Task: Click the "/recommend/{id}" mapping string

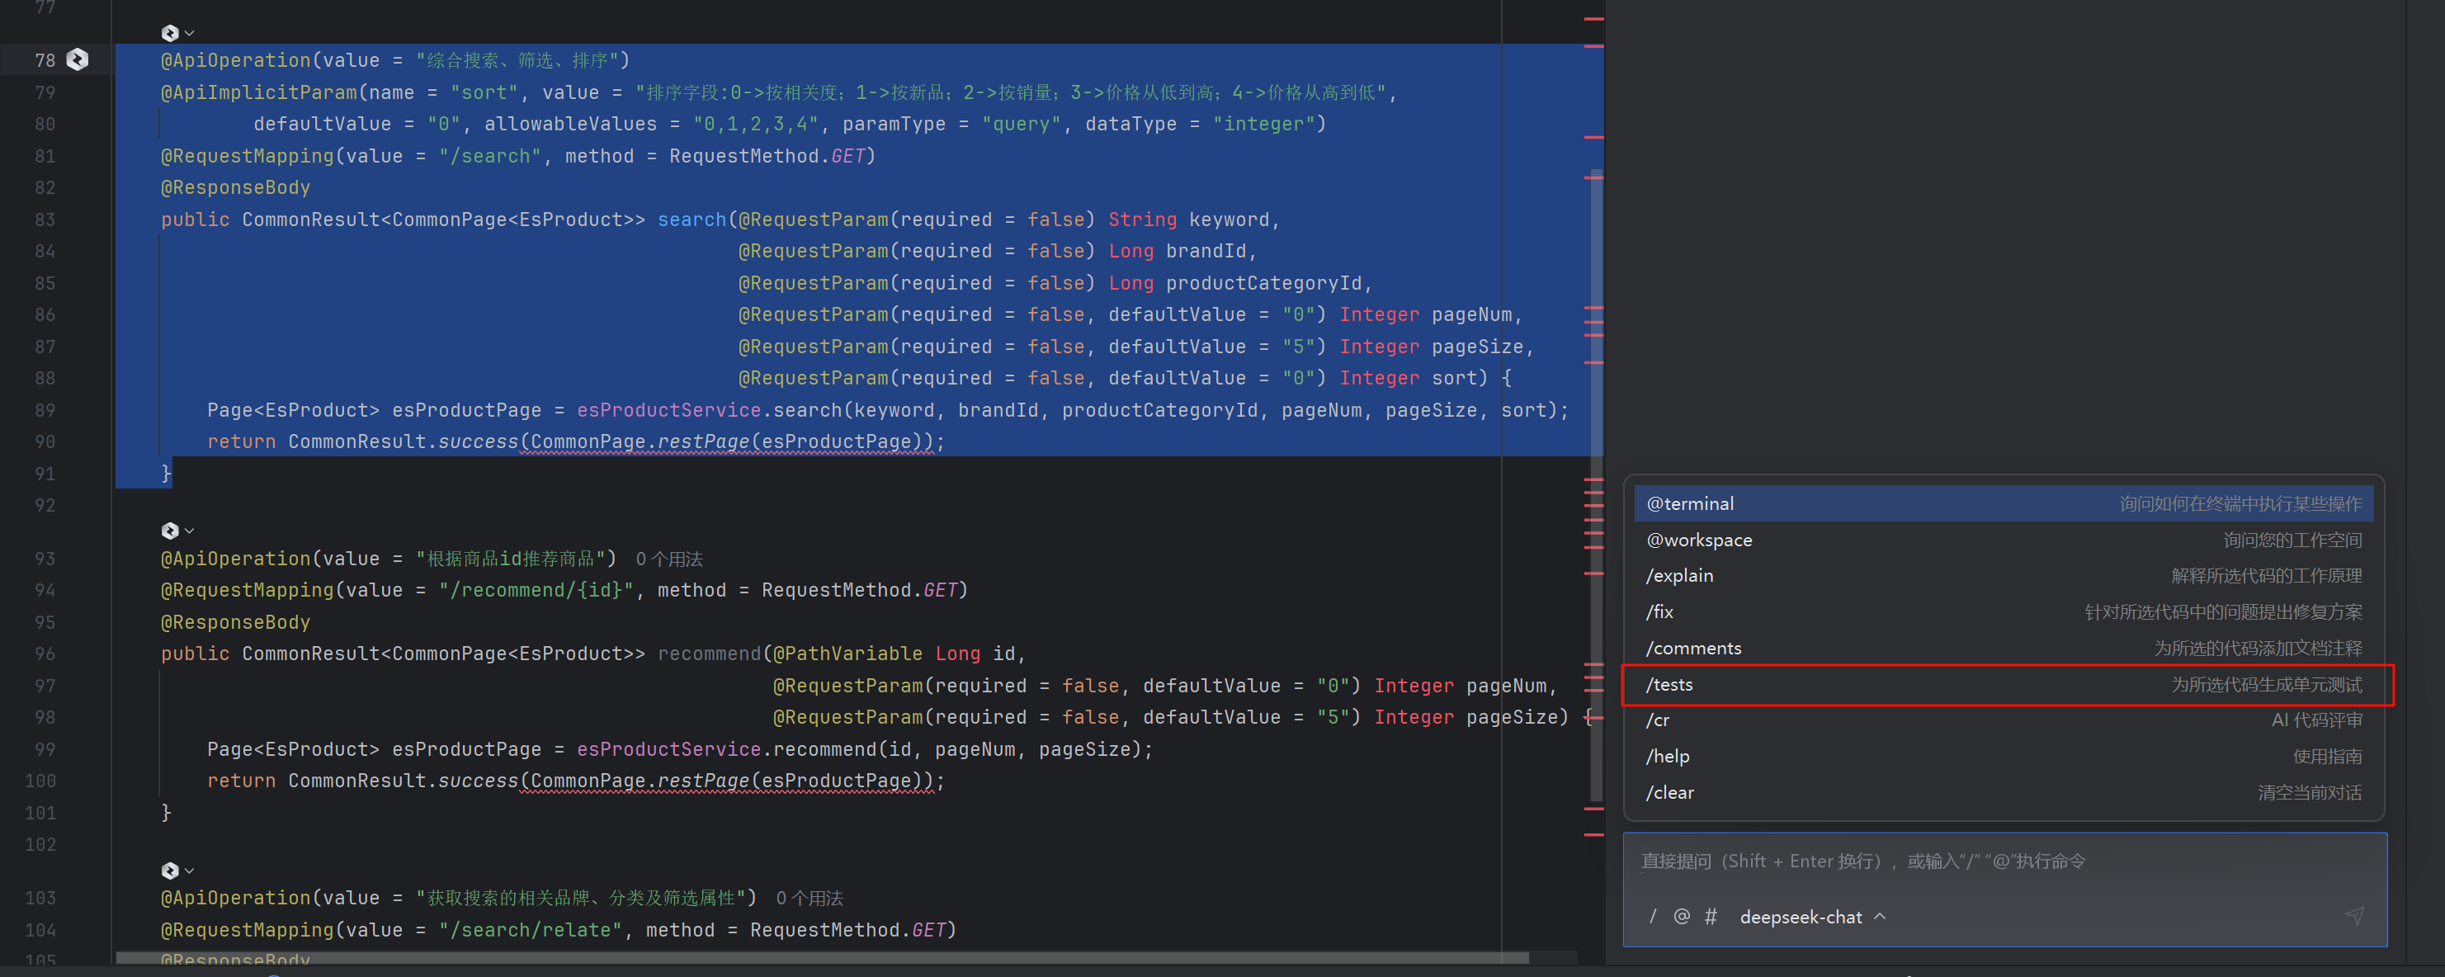Action: [536, 591]
